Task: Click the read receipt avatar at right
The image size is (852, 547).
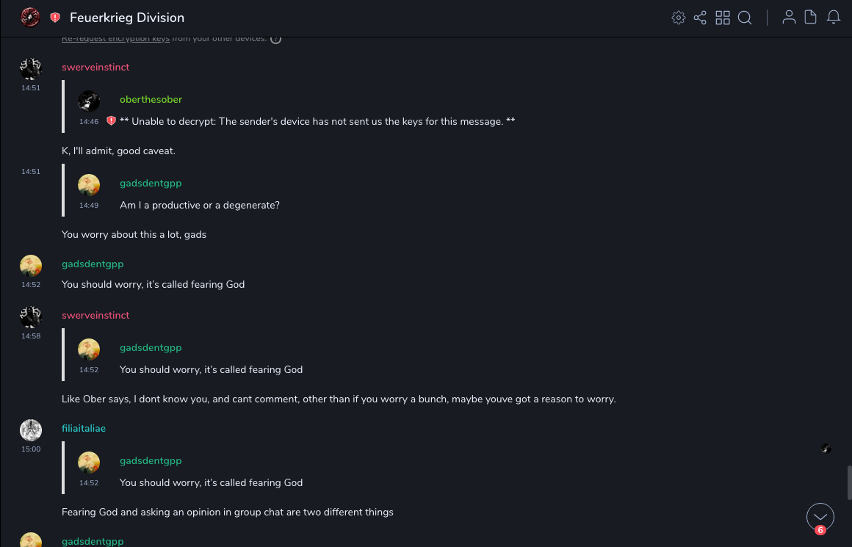Action: pyautogui.click(x=826, y=448)
